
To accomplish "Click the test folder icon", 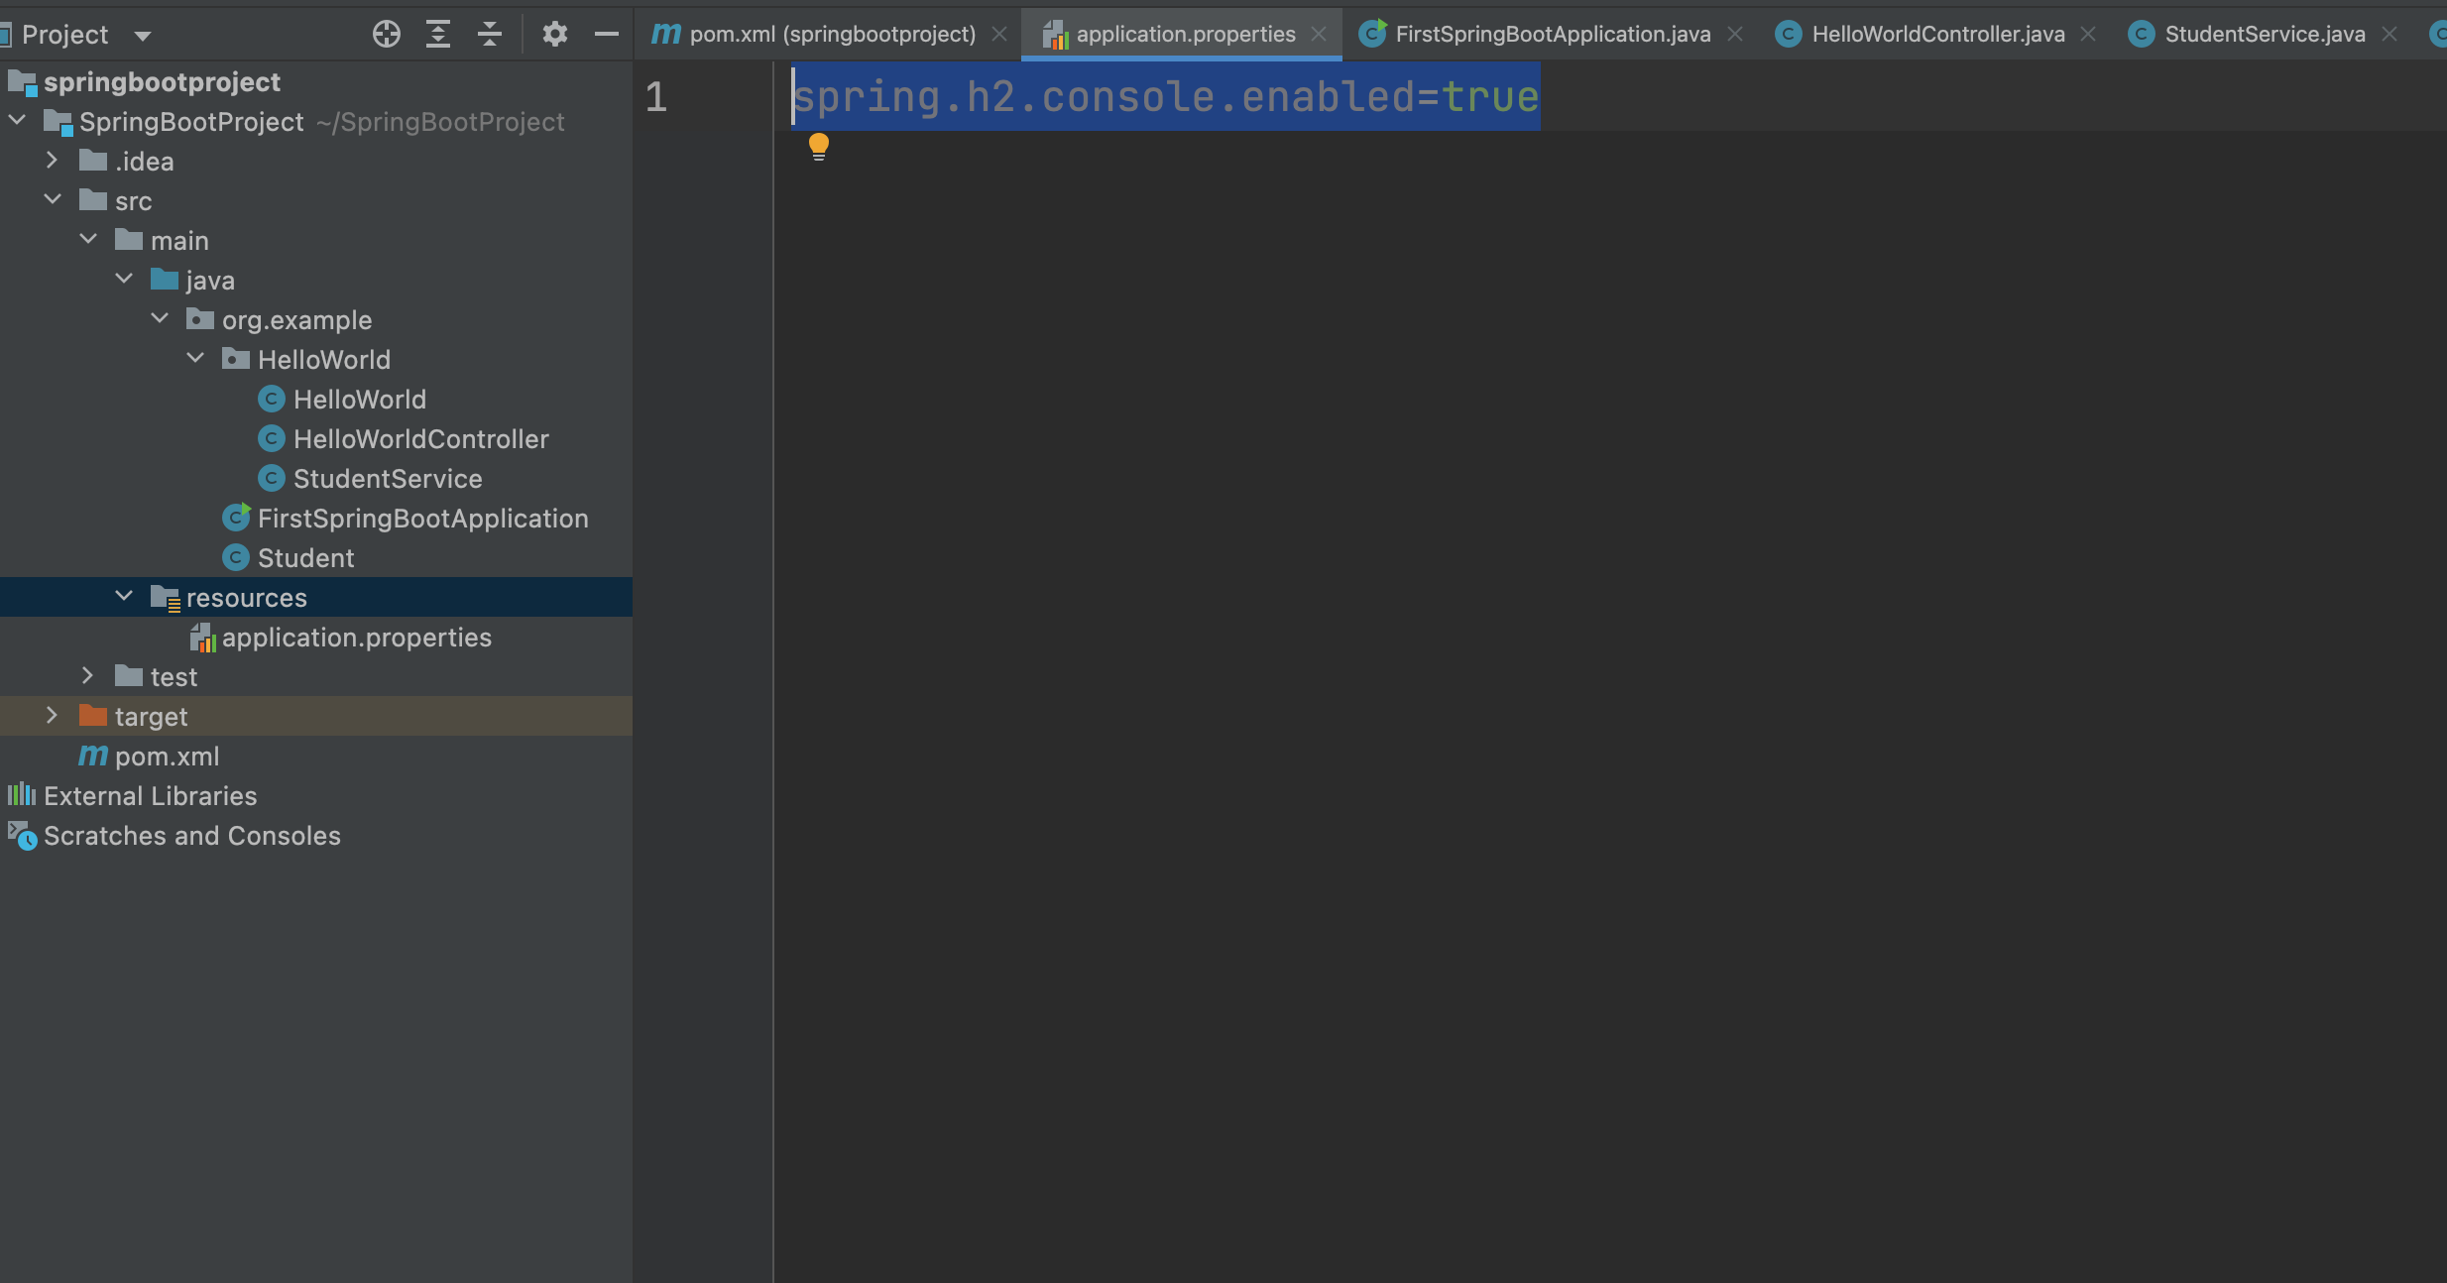I will (129, 676).
